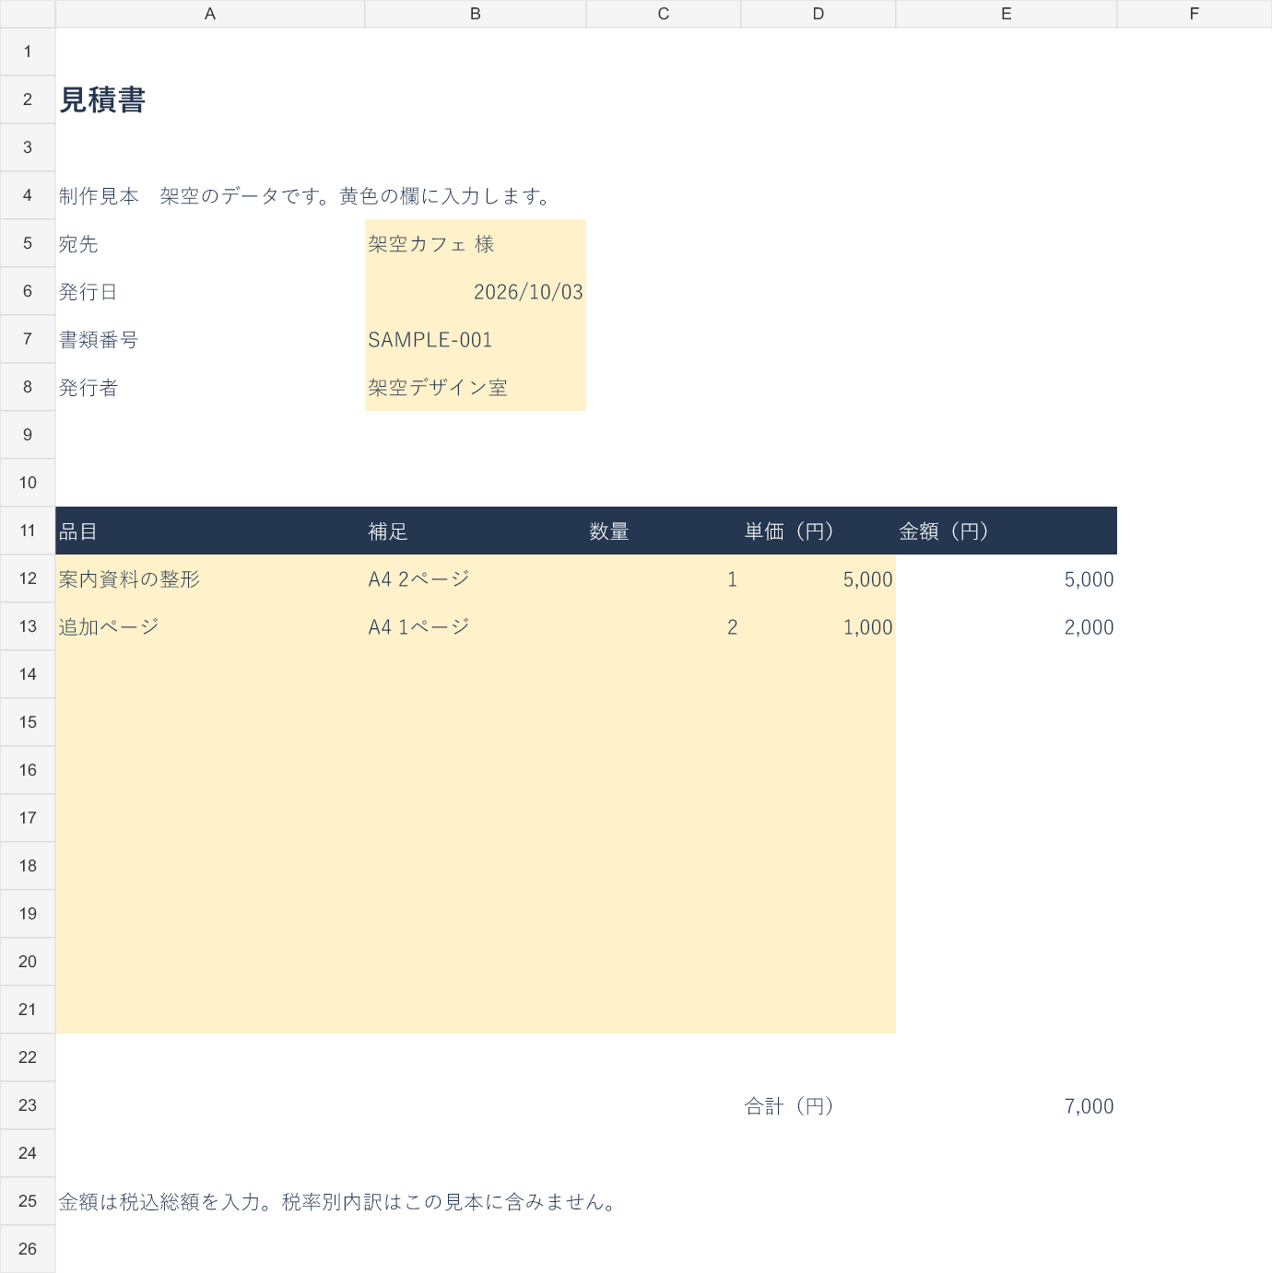Click the total value 7,000
The image size is (1272, 1273).
(x=1007, y=1105)
